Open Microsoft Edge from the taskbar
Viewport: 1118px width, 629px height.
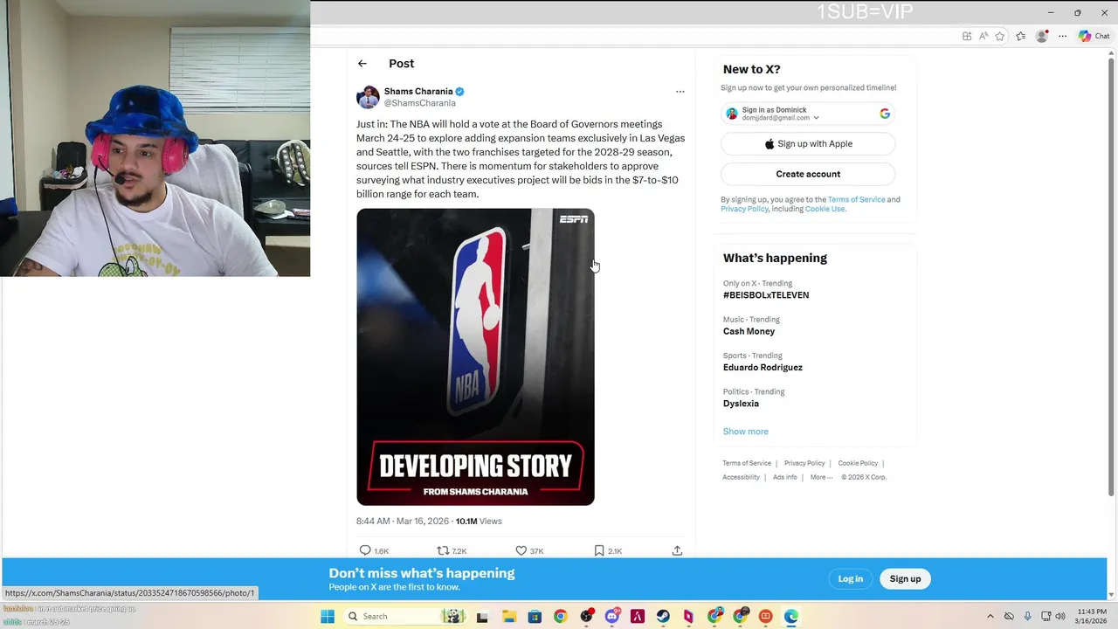tap(791, 617)
